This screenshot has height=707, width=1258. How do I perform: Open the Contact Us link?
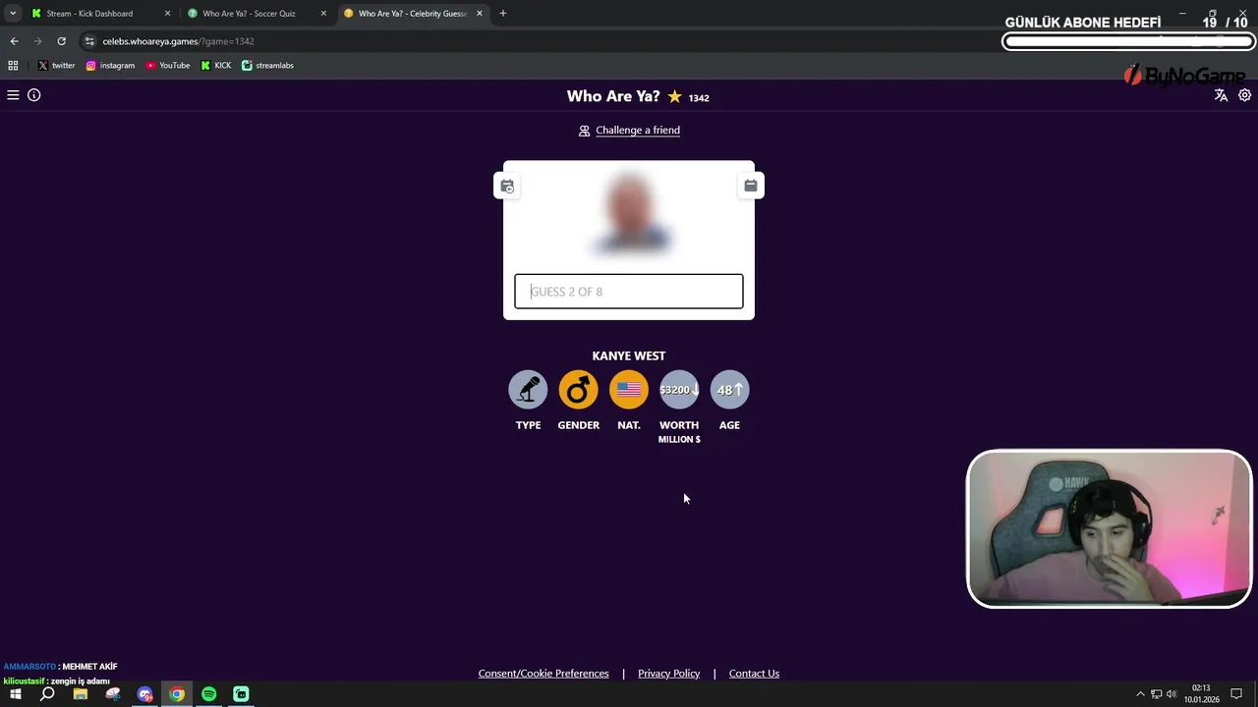click(754, 674)
